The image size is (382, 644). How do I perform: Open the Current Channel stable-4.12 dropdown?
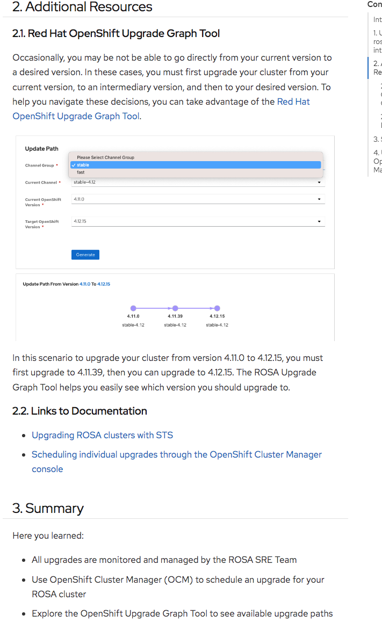tap(198, 182)
